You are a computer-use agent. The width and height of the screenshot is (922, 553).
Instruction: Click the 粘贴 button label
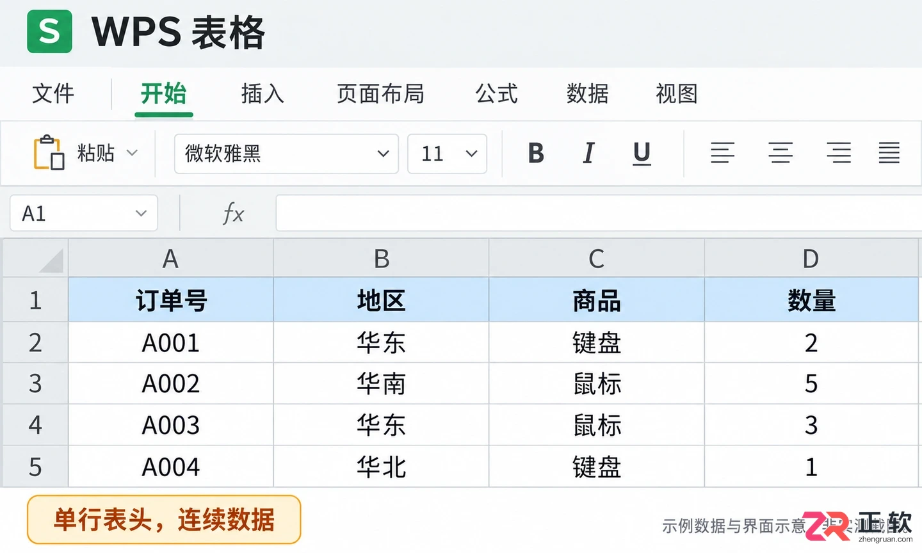pos(96,153)
